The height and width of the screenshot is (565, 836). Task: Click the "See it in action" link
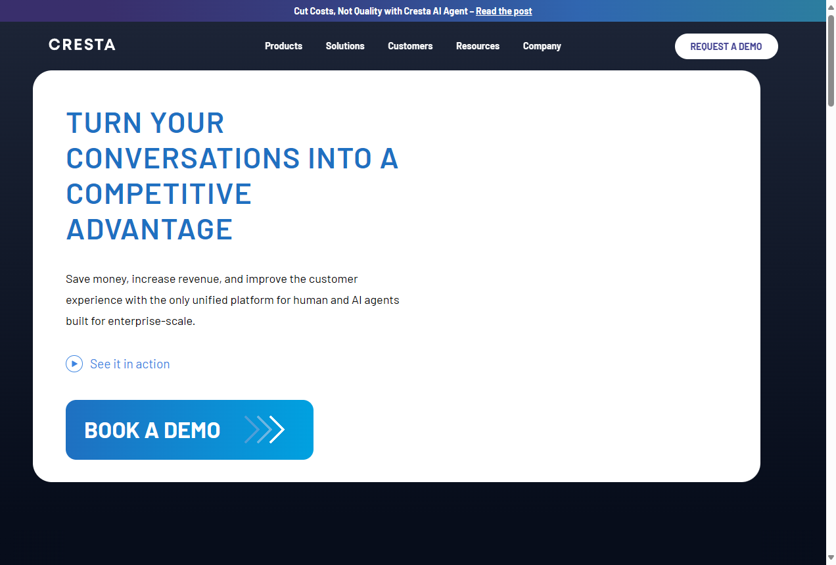[x=129, y=364]
